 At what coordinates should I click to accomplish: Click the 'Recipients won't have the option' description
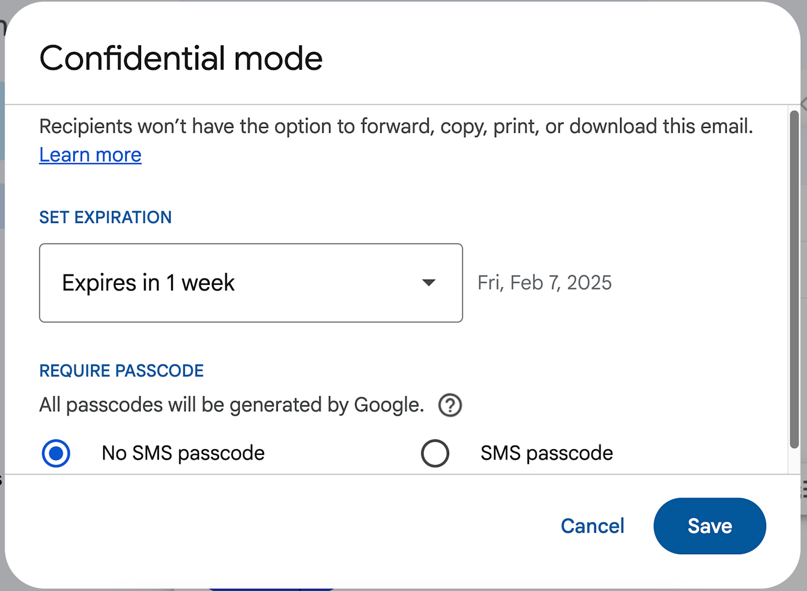point(396,126)
